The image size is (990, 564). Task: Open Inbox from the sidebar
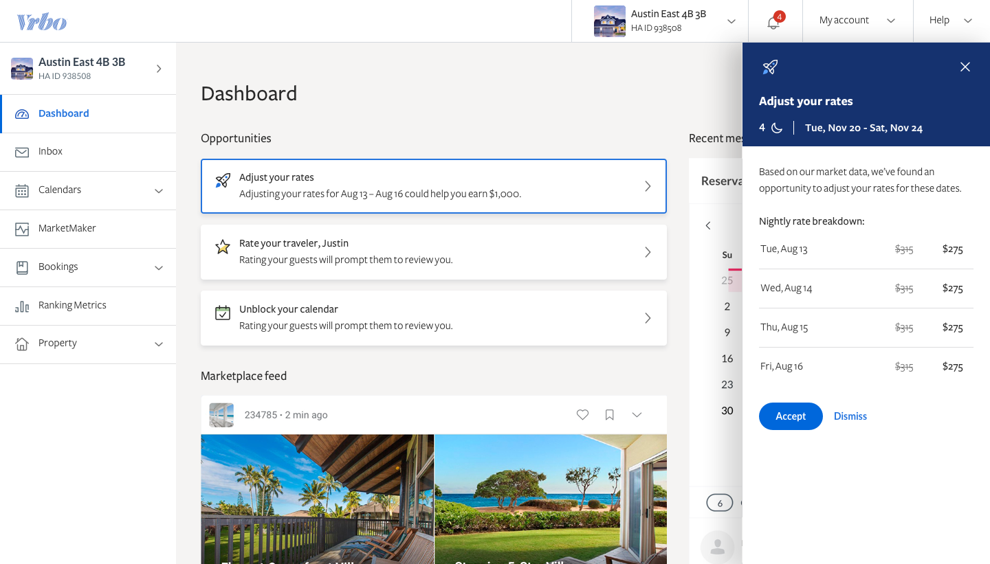pyautogui.click(x=88, y=152)
